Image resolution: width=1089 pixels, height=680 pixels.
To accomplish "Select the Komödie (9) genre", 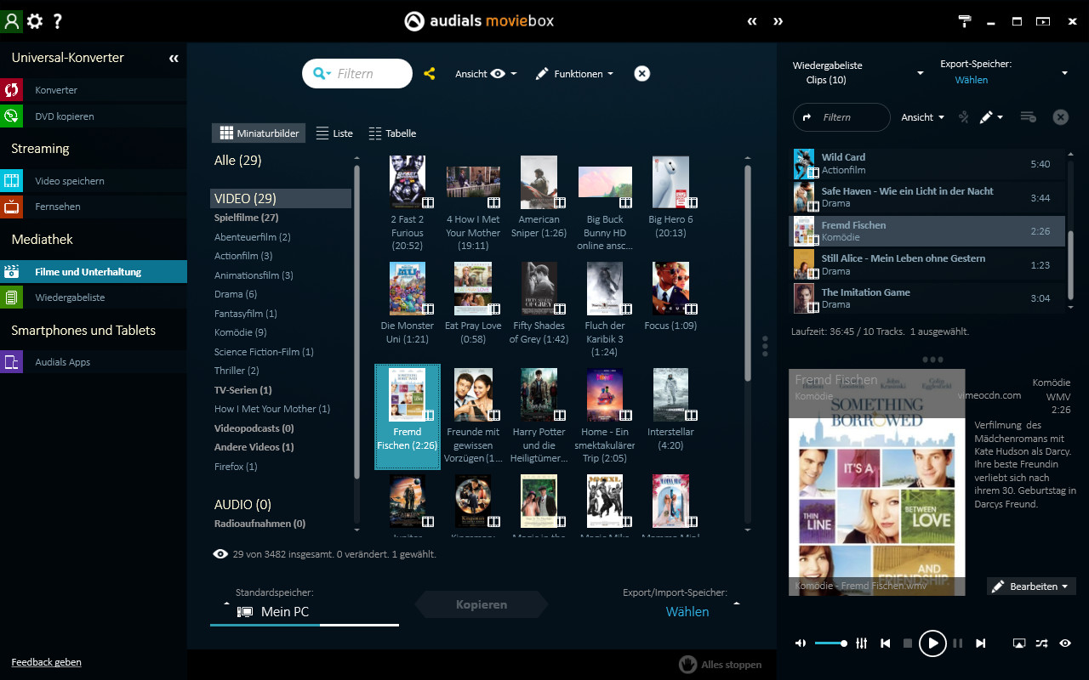I will (240, 332).
